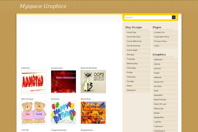
Task: Select Best Of Luck in Graphics list
Action: click(160, 104)
